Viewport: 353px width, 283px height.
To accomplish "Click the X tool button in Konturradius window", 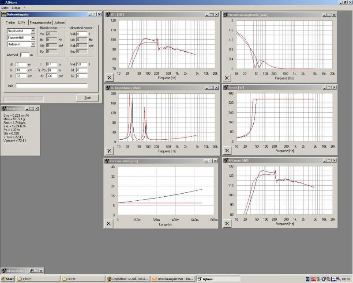I will [109, 224].
